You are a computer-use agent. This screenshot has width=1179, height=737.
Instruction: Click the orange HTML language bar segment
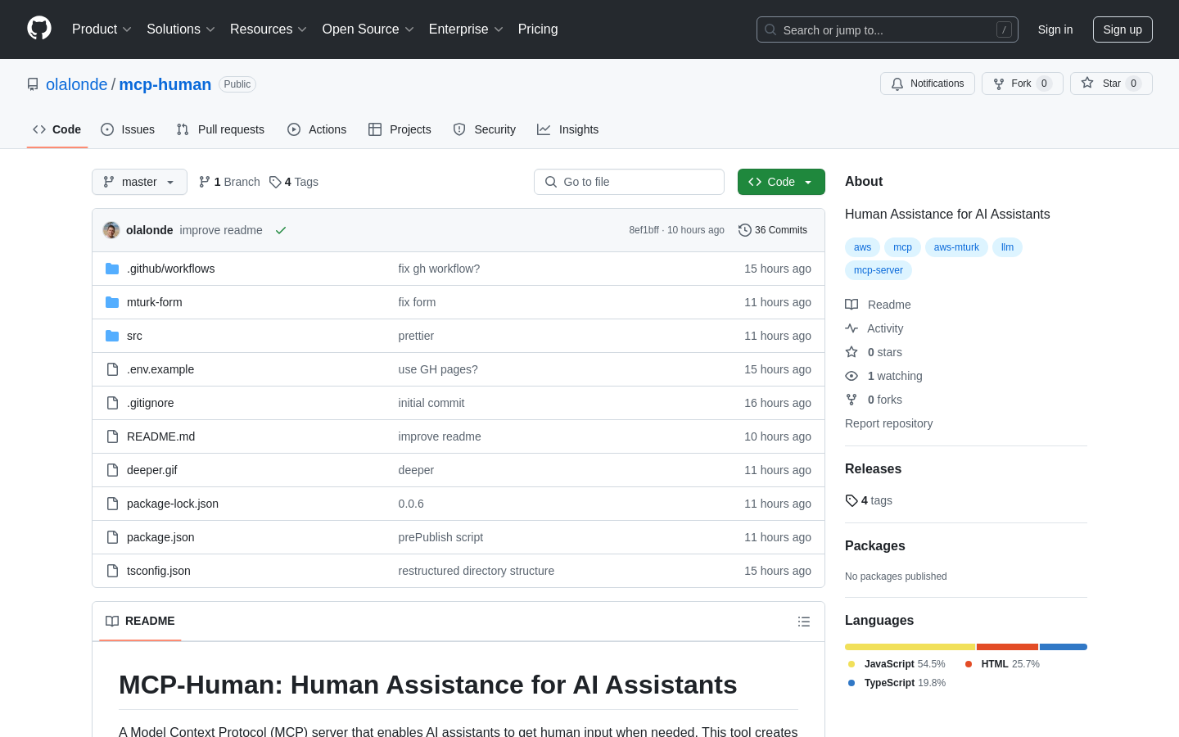[1008, 647]
